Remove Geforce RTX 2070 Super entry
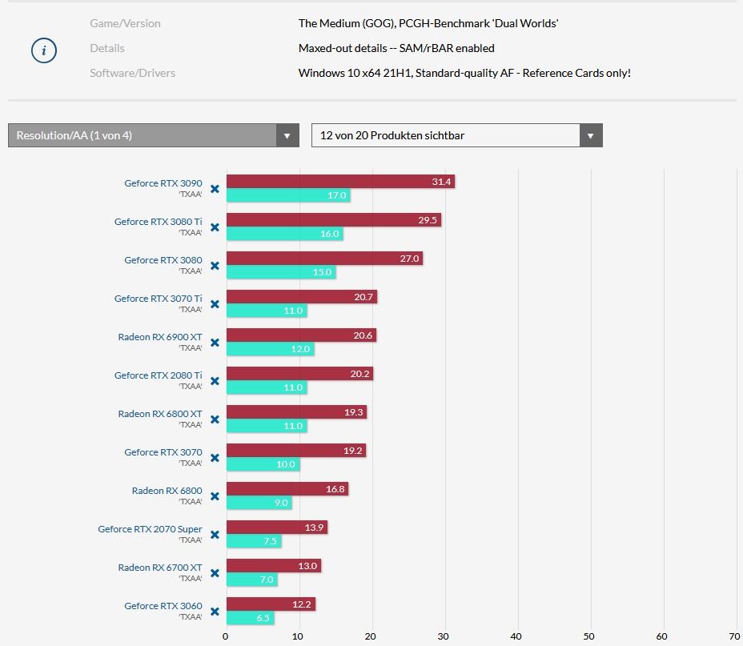743x646 pixels. pos(215,535)
